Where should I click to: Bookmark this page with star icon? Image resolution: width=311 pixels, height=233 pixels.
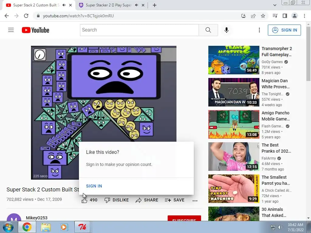tap(263, 16)
